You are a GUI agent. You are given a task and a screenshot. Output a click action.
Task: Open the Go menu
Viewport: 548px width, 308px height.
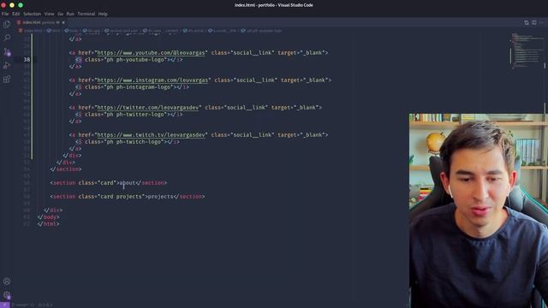(x=61, y=14)
